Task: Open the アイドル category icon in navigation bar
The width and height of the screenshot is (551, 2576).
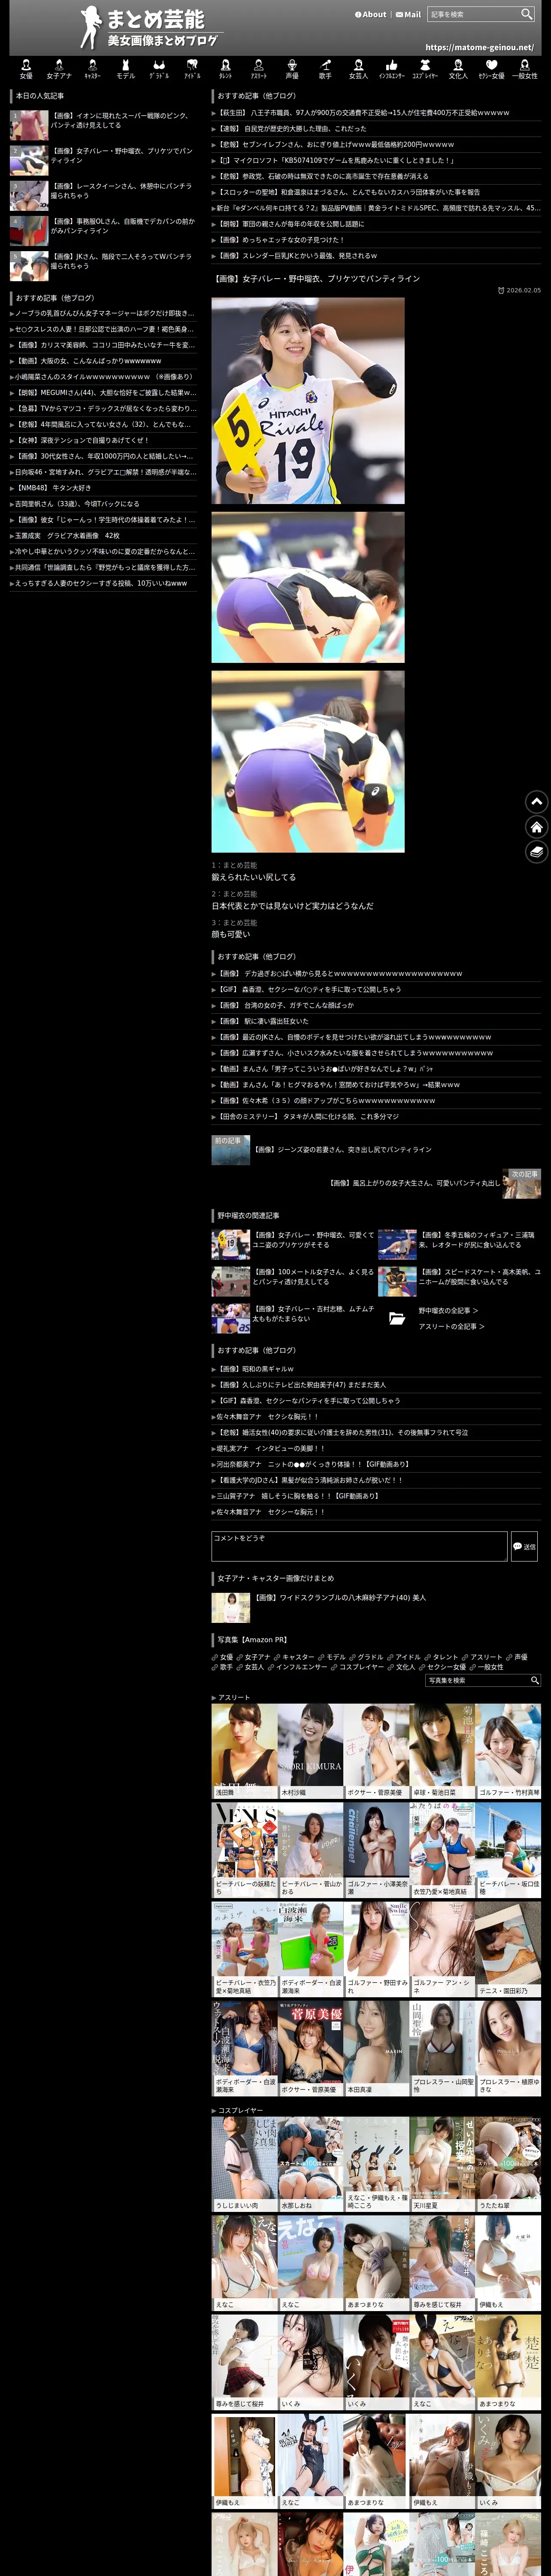Action: point(192,69)
